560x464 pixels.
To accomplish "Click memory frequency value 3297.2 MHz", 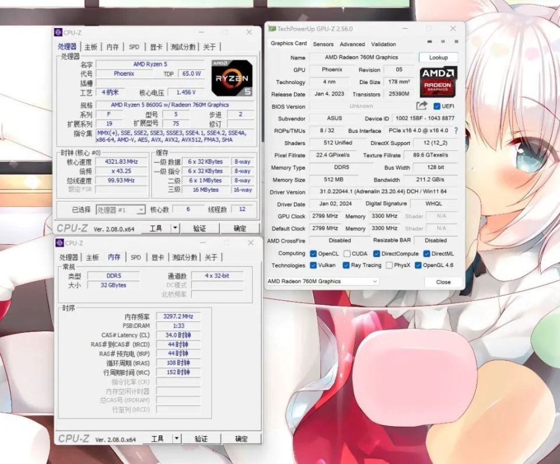I will pyautogui.click(x=178, y=317).
